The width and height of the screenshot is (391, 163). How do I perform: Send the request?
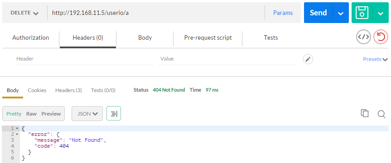(318, 13)
